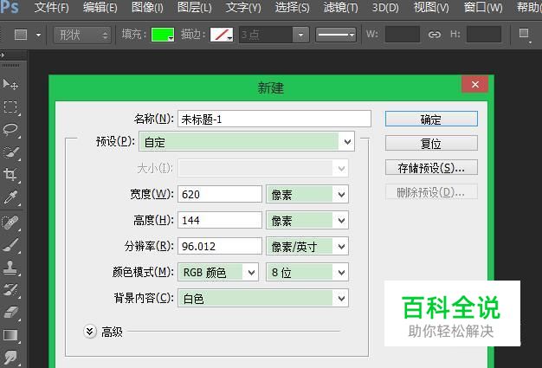The width and height of the screenshot is (542, 368).
Task: Click the 高度 height field
Action: [220, 220]
